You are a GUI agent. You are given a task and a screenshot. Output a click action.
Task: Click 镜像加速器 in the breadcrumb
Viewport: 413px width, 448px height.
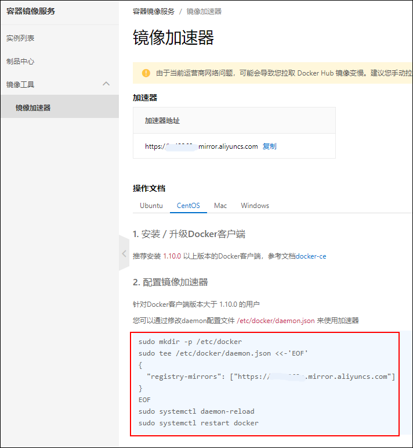(204, 12)
